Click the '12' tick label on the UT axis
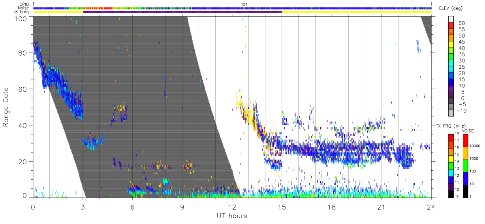 232,207
